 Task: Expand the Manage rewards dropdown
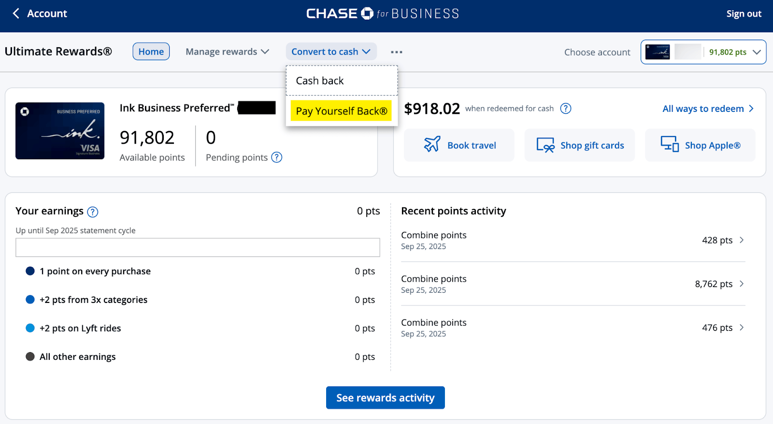tap(227, 52)
